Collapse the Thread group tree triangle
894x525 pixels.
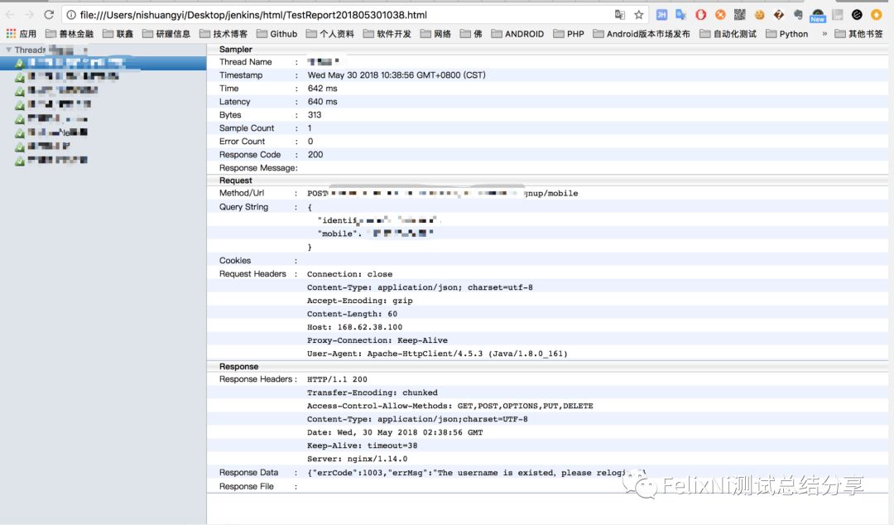[8, 50]
